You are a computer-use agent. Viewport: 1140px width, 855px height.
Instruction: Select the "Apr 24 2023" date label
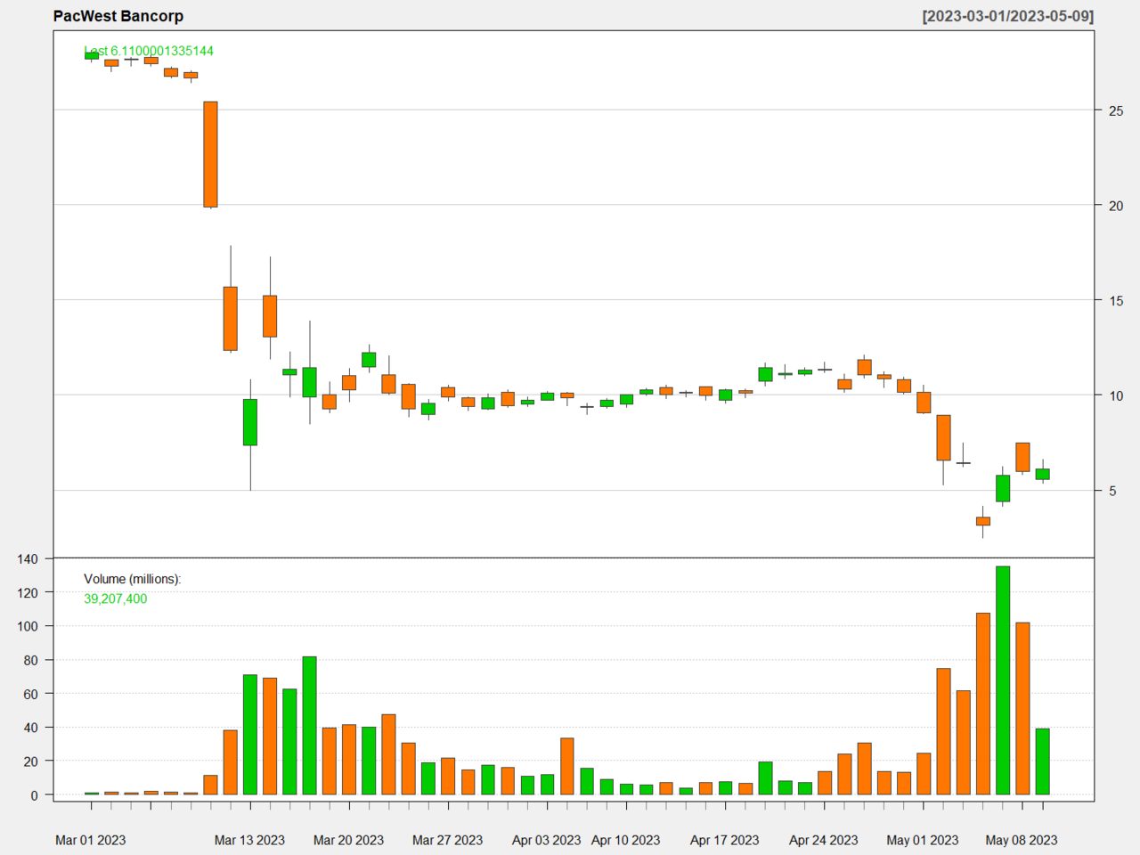[824, 840]
